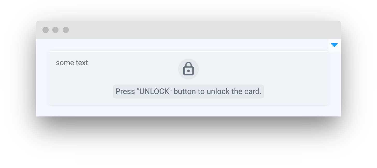The width and height of the screenshot is (377, 168).
Task: Click the word "text" in the card content
Action: (x=82, y=63)
